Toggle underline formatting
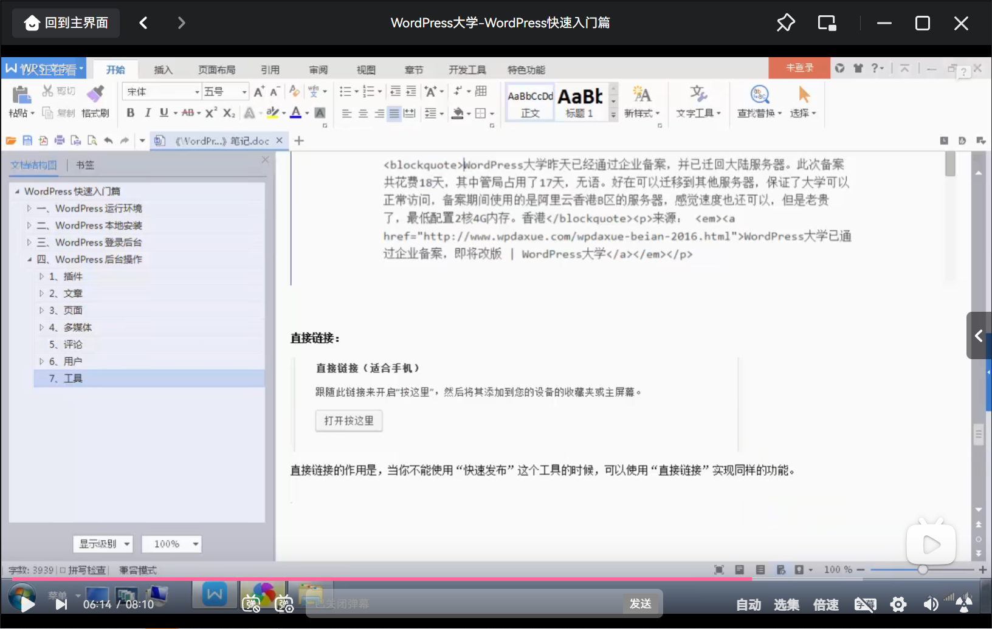This screenshot has width=992, height=629. pos(164,113)
